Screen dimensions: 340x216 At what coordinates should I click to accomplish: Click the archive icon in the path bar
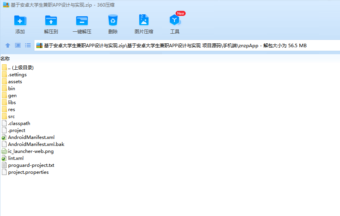[x=39, y=45]
